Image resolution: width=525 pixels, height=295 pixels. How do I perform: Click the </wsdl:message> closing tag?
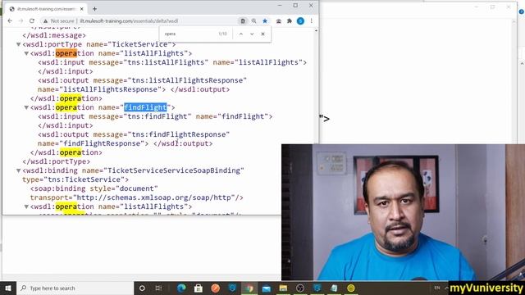[54, 35]
